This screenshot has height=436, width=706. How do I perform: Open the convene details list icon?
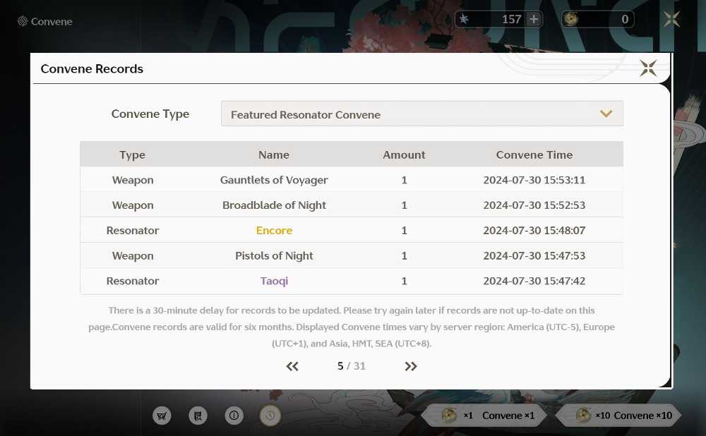(x=198, y=416)
